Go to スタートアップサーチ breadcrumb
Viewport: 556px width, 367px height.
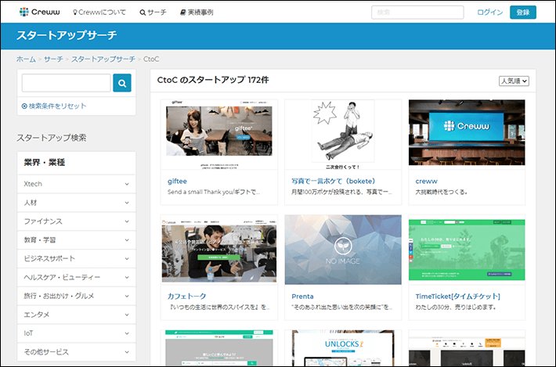103,59
